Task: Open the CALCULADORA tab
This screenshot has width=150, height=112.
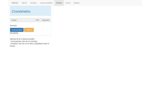Action: [x=46, y=3]
